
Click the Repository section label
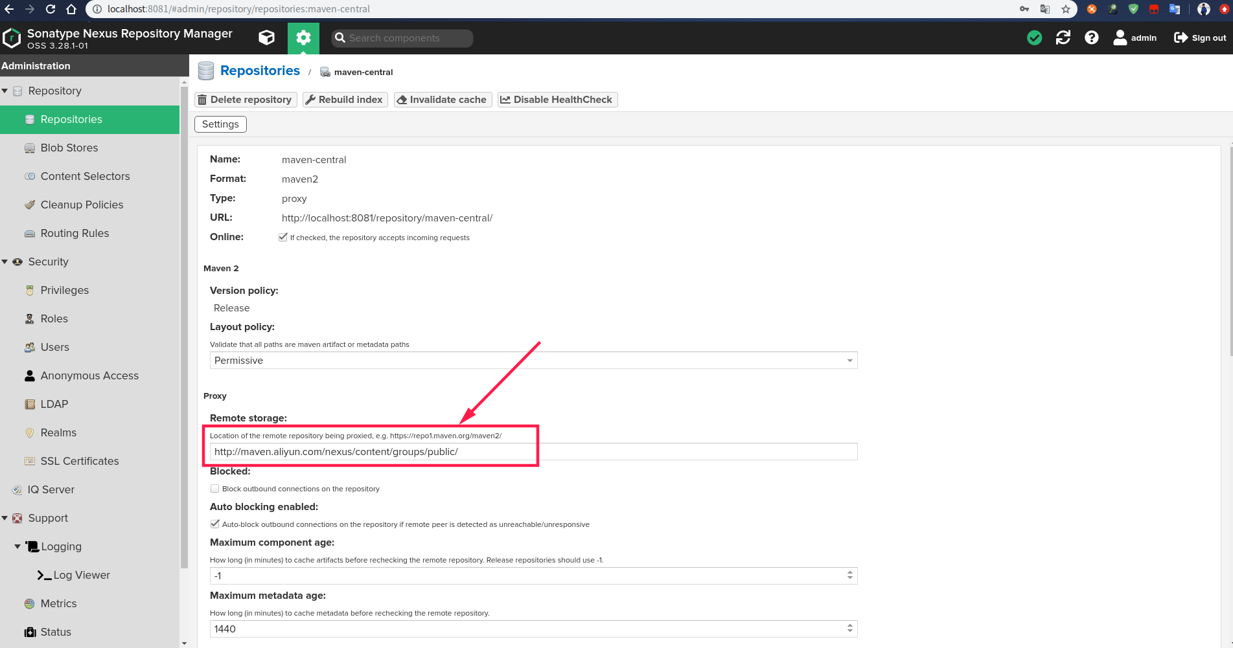pos(54,91)
